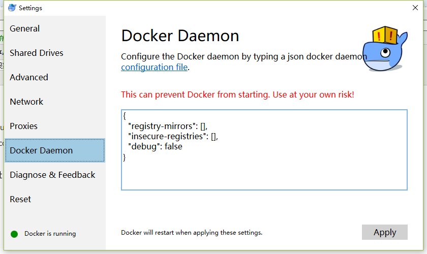Click the "debug": false line
The height and width of the screenshot is (254, 427).
(x=155, y=146)
